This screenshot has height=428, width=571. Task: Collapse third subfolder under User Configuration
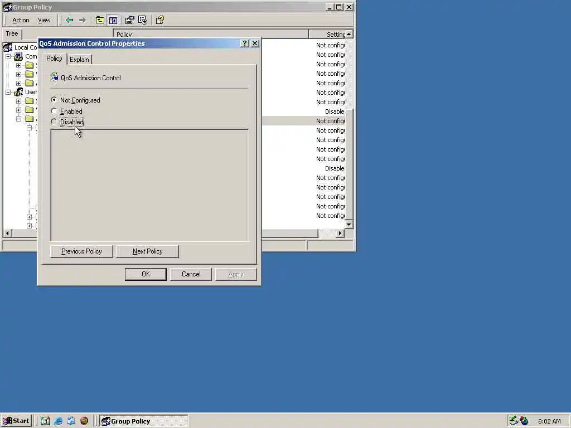click(18, 119)
